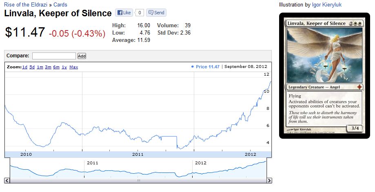Click the blue Price legend dot
This screenshot has width=375, height=192.
pyautogui.click(x=192, y=67)
